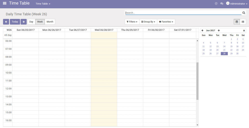Click the scroll up arrow of calendar

pyautogui.click(x=197, y=41)
